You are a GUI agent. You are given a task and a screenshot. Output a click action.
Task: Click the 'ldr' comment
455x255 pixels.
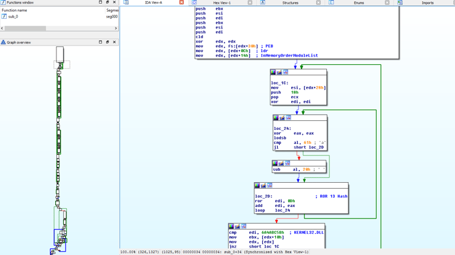pos(264,51)
